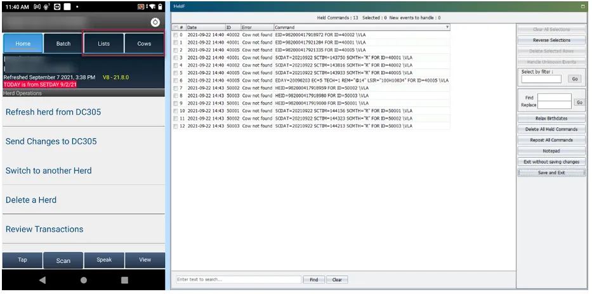
Task: Select View mode at bottom
Action: click(145, 260)
